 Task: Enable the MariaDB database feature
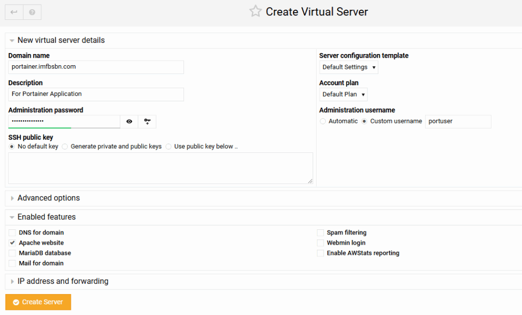pyautogui.click(x=12, y=253)
